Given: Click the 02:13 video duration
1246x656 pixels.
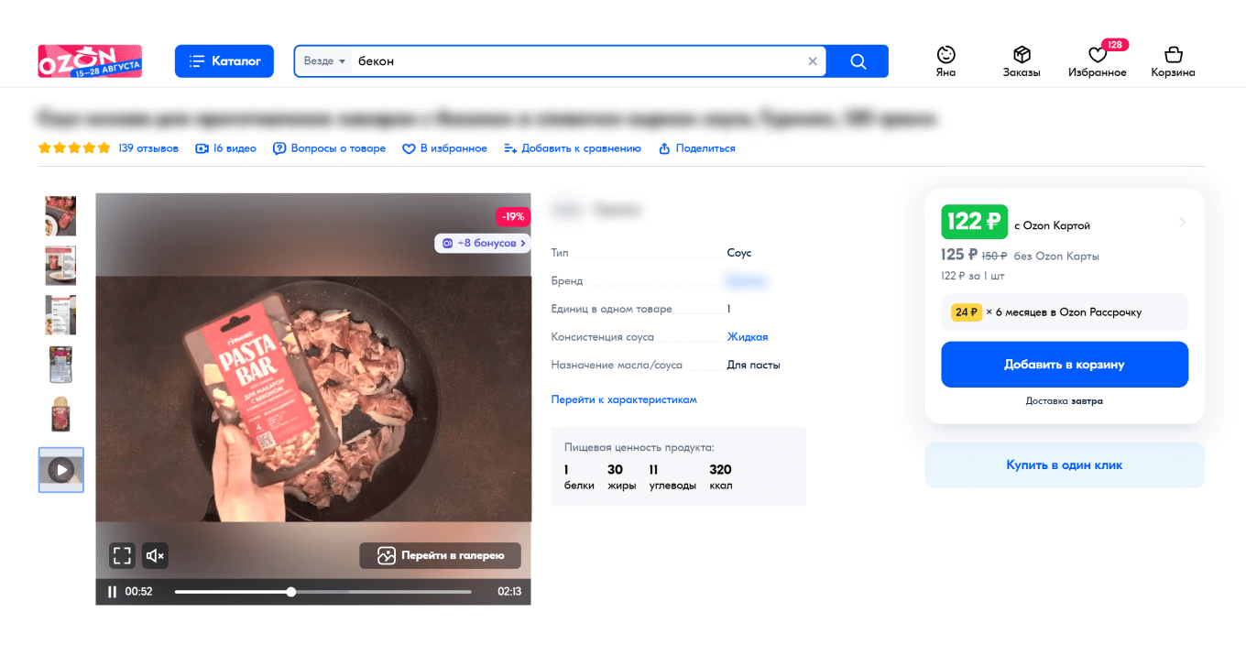Looking at the screenshot, I should point(509,592).
